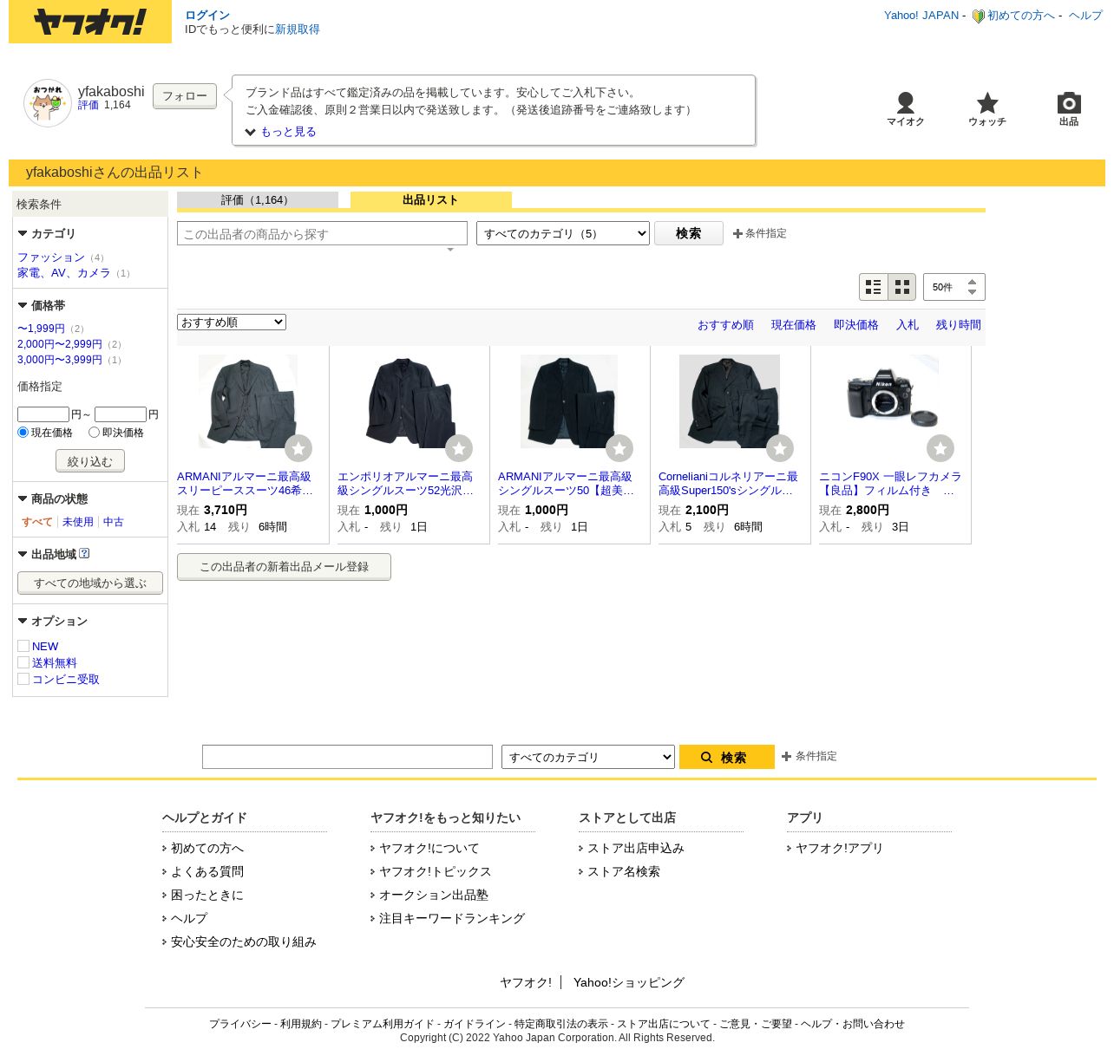The height and width of the screenshot is (1062, 1114).
Task: Click the yellow 検索 button at bottom
Action: (727, 757)
